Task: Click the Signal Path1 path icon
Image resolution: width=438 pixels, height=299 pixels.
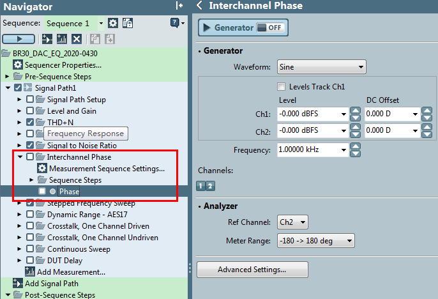Action: click(27, 88)
